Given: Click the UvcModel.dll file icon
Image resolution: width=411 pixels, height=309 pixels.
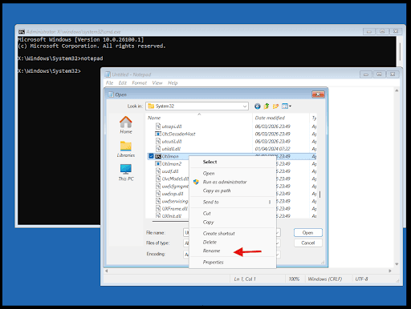Looking at the screenshot, I should click(x=158, y=179).
